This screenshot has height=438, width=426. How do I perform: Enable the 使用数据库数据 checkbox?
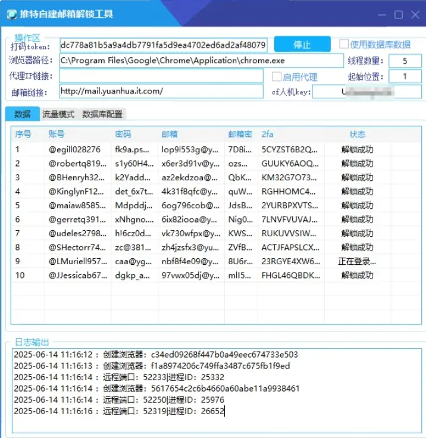344,44
